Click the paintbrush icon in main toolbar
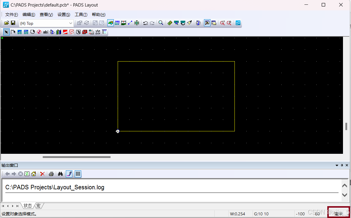351x218 pixels. pyautogui.click(x=189, y=23)
